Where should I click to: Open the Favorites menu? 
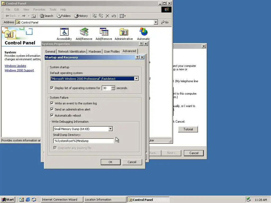click(x=39, y=10)
